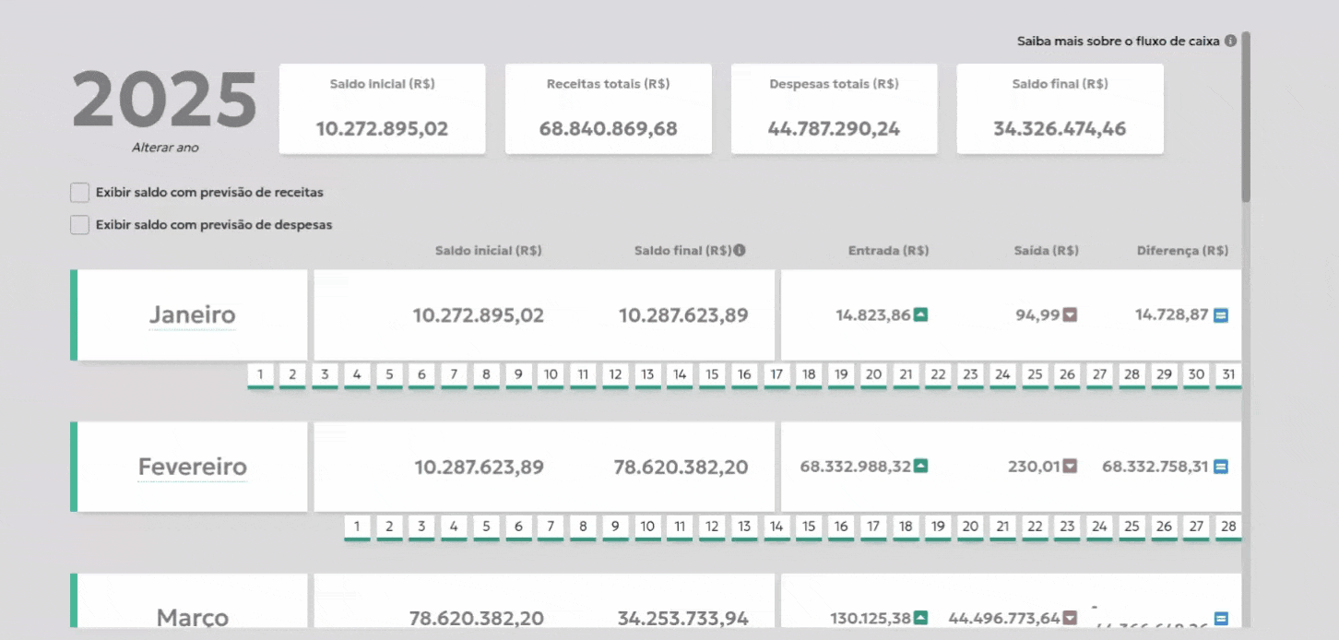The image size is (1339, 640).
Task: Click the vertical scrollbar on the right edge
Action: pyautogui.click(x=1246, y=120)
